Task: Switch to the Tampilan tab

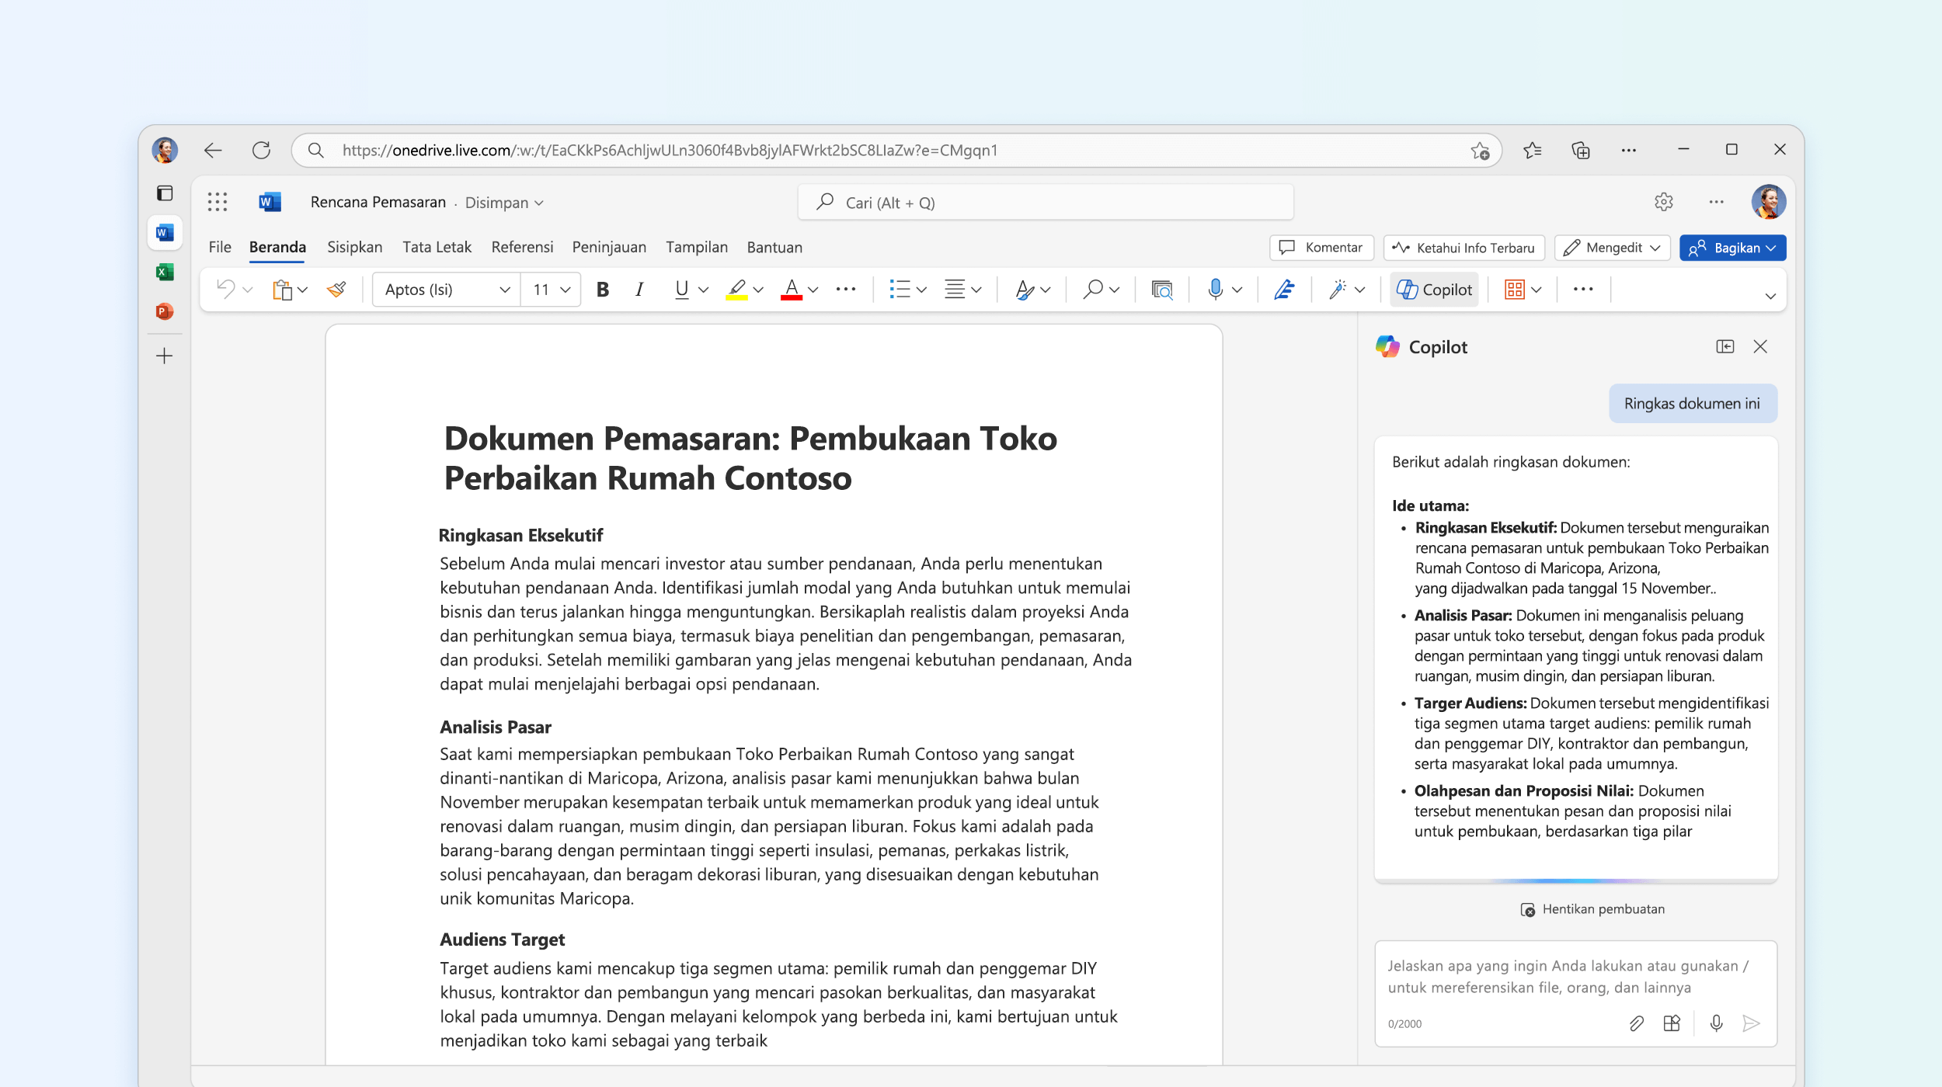Action: [697, 247]
